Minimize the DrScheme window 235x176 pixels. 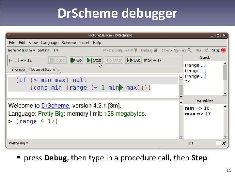211,36
